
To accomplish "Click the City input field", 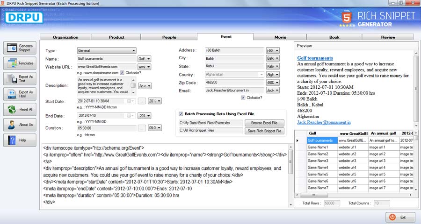I will [234, 58].
